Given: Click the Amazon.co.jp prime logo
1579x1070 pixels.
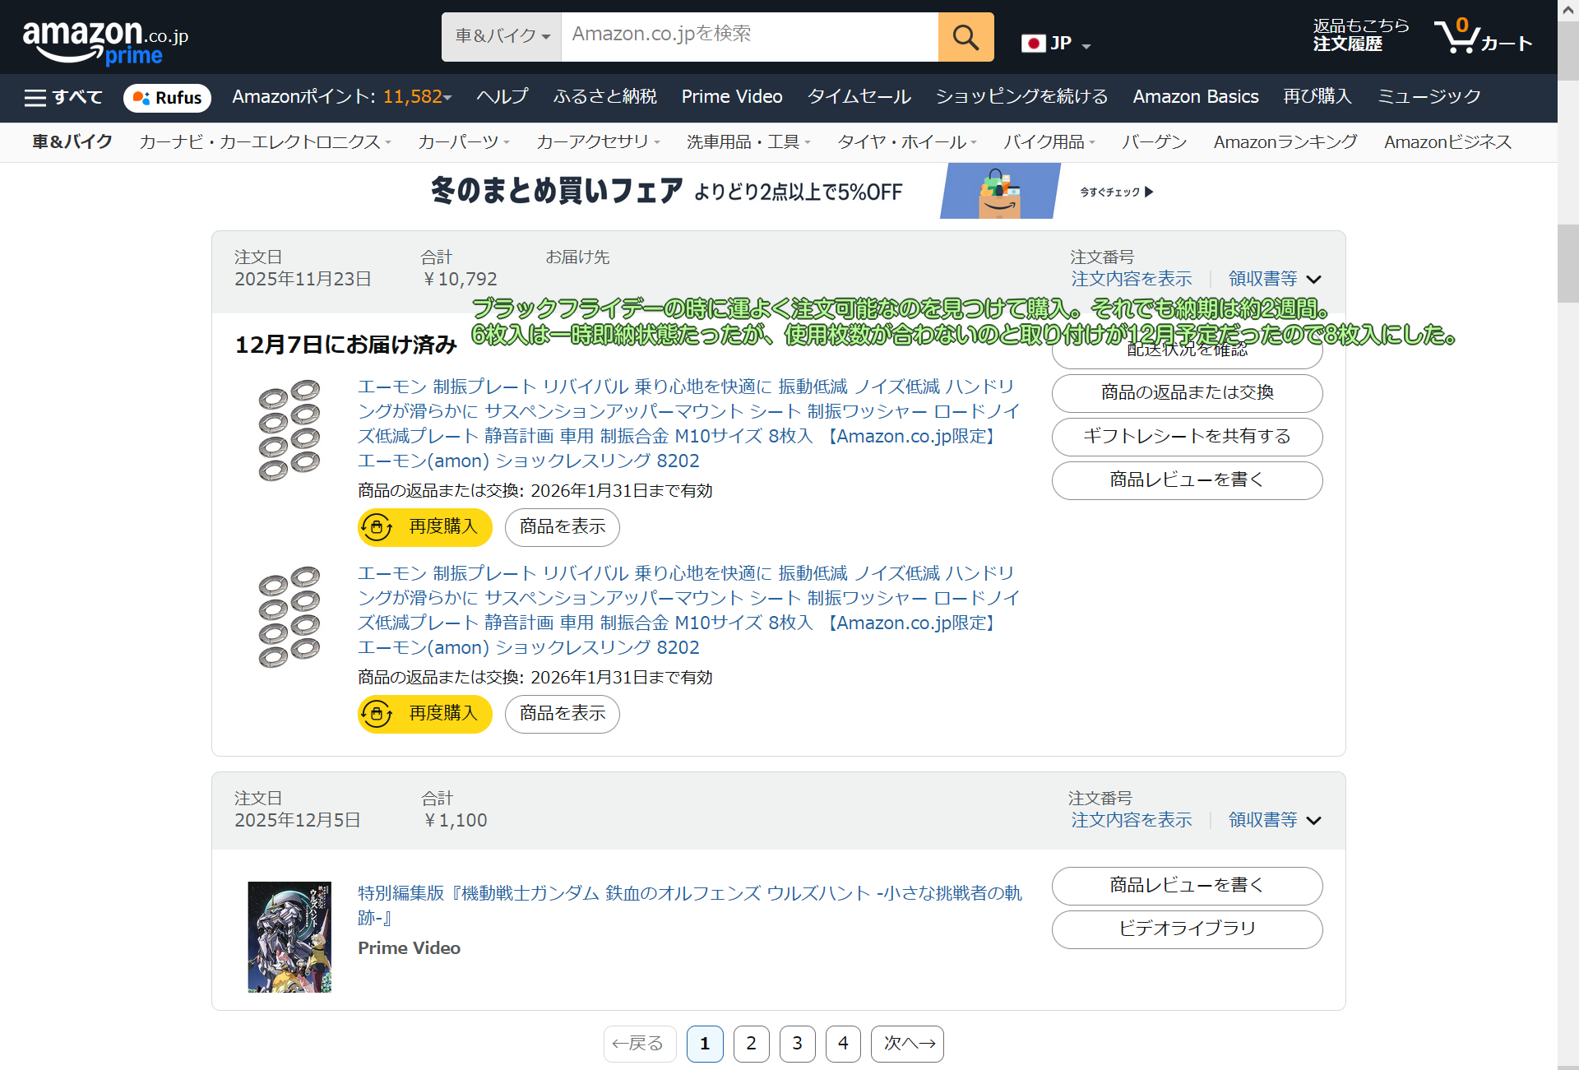Looking at the screenshot, I should (x=105, y=41).
